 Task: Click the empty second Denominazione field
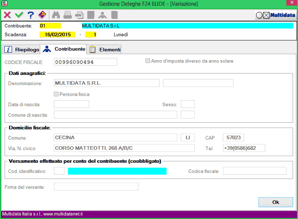pyautogui.click(x=198, y=83)
